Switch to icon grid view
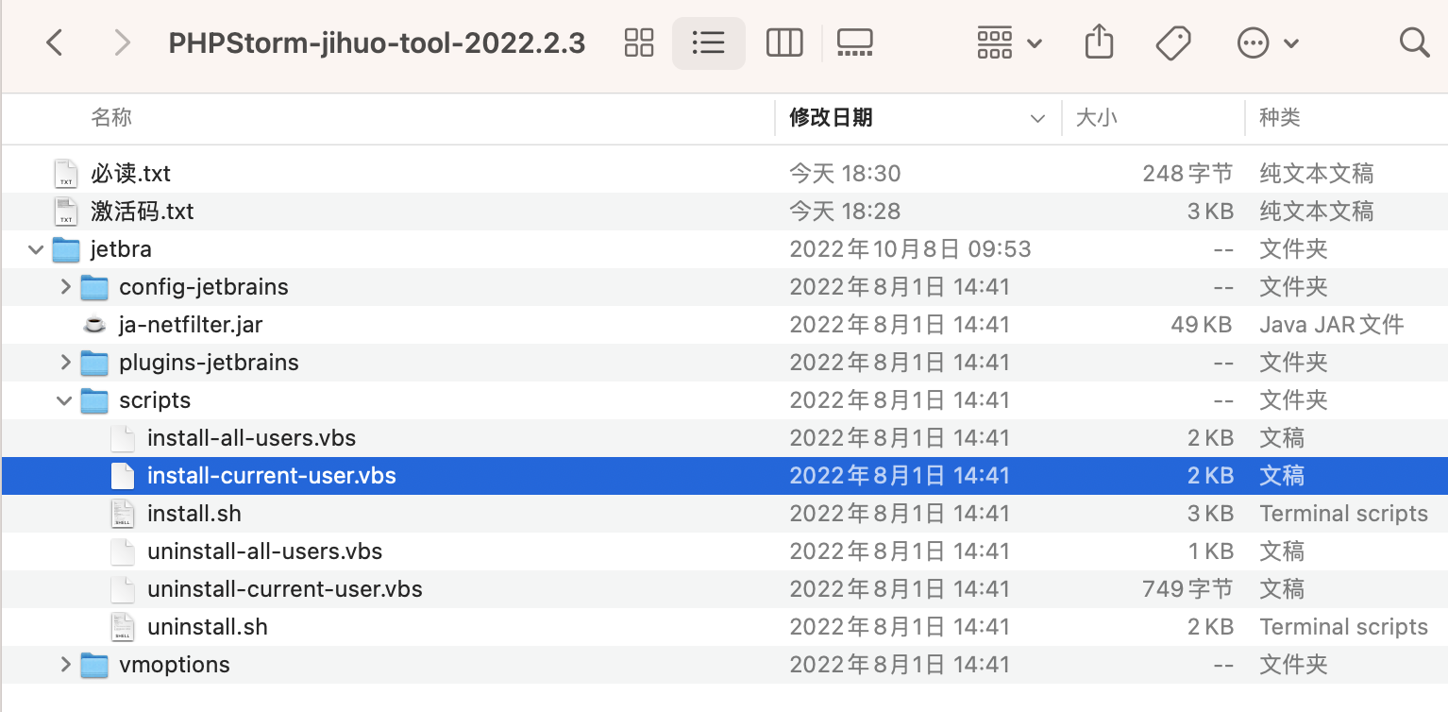The width and height of the screenshot is (1448, 712). point(639,42)
